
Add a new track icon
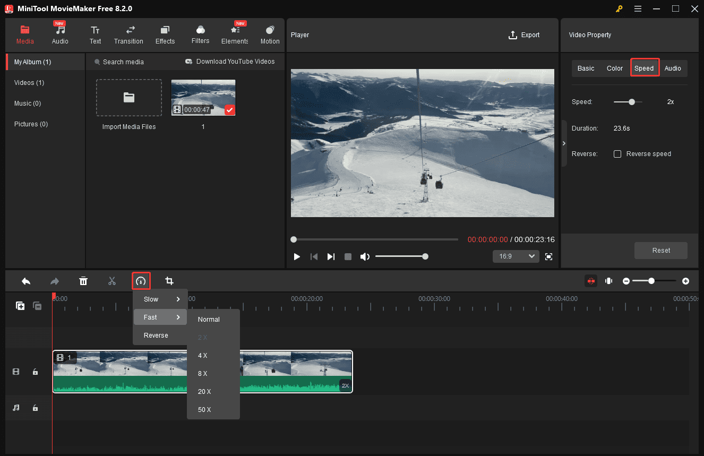pos(20,306)
